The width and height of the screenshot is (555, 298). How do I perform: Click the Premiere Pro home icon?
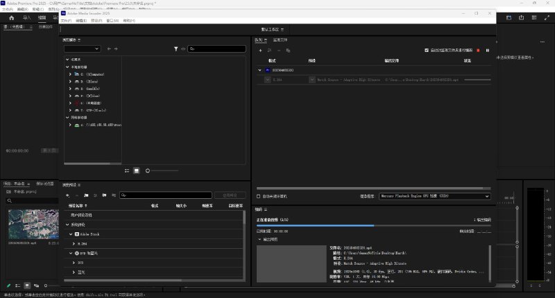[10, 17]
